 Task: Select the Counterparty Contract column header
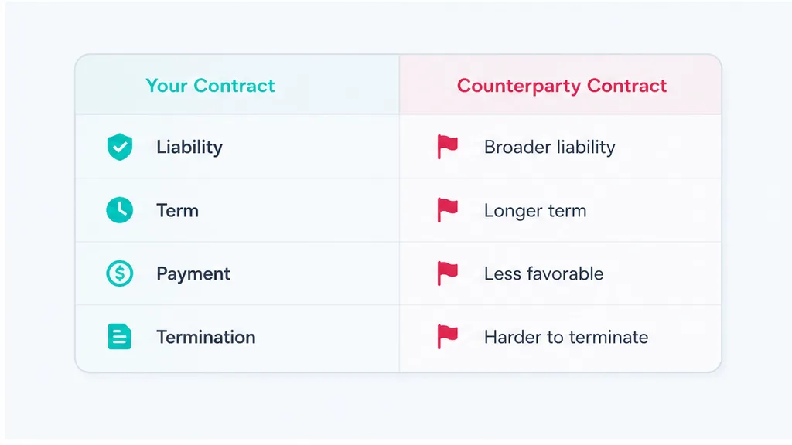(x=562, y=86)
